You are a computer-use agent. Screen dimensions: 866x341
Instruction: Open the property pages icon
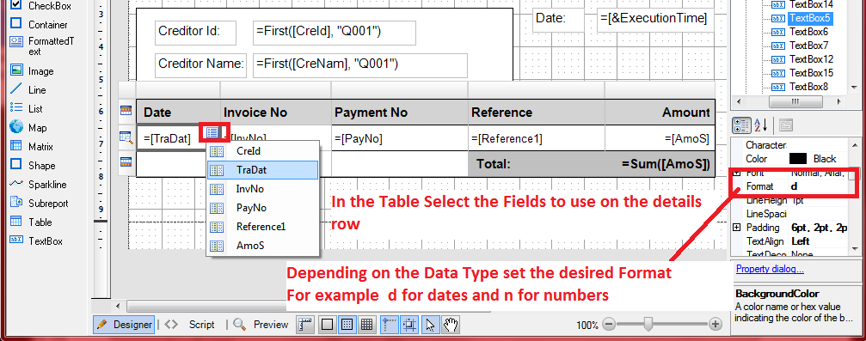pos(787,125)
